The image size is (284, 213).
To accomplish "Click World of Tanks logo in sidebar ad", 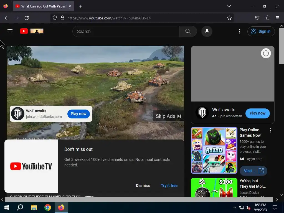I will click(x=202, y=113).
